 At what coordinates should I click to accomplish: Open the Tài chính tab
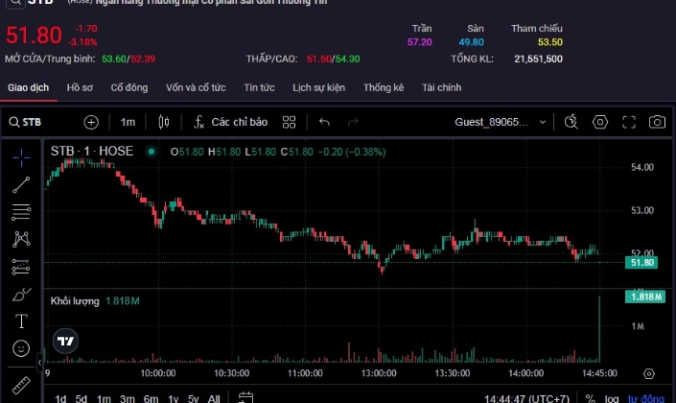pyautogui.click(x=441, y=87)
